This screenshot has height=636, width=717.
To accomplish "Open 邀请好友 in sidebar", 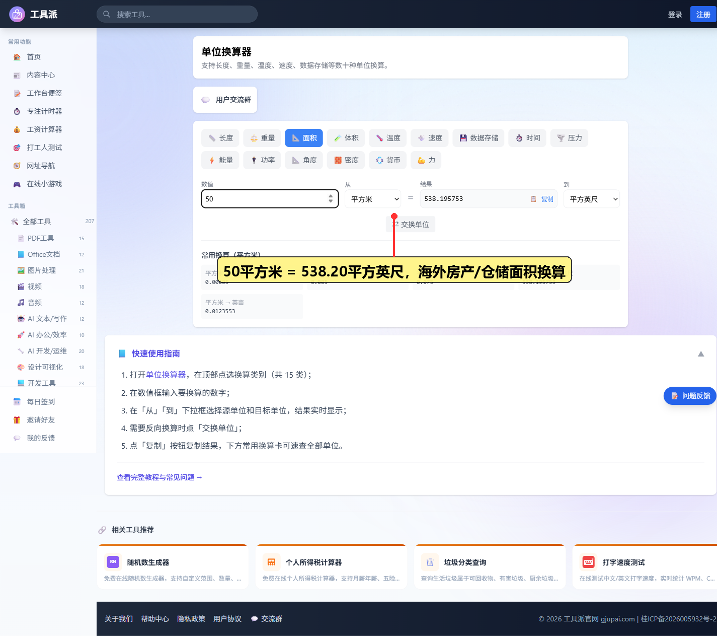I will pos(48,420).
